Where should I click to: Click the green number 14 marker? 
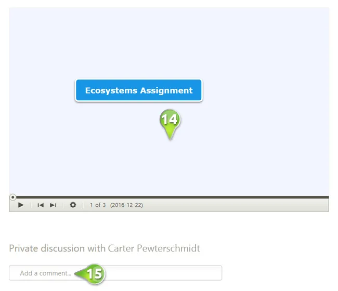[170, 120]
